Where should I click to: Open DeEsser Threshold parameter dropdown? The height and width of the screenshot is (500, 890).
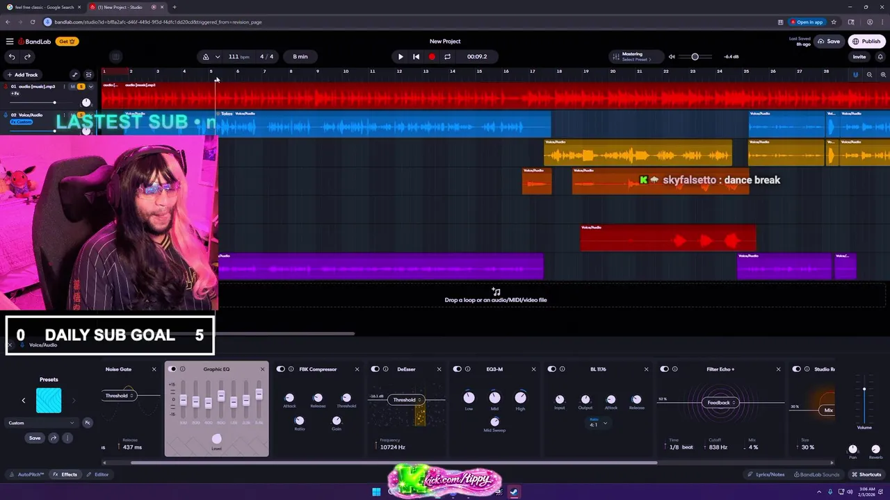[407, 400]
